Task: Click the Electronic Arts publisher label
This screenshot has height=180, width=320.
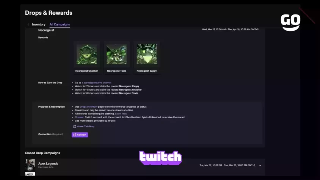Action: tap(46, 167)
